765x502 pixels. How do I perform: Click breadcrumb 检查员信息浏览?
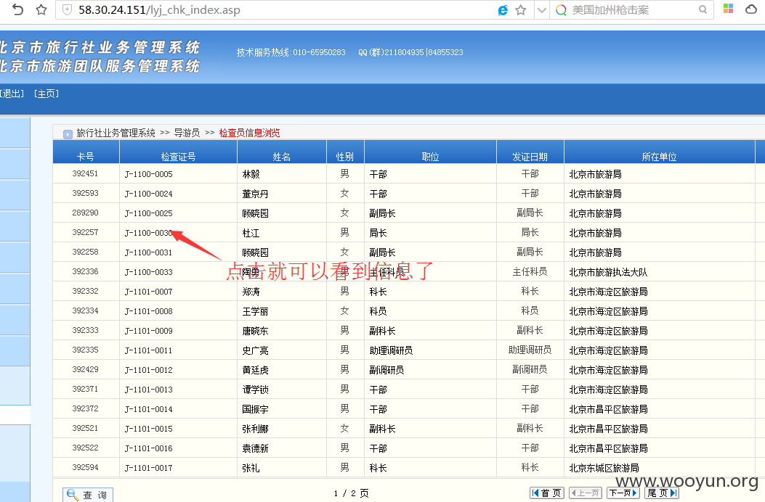pyautogui.click(x=249, y=133)
